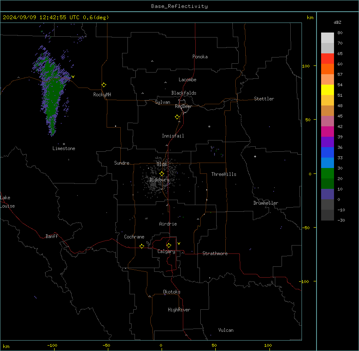Click the Drumheller label
Viewport: 359px width, 351px height.
[x=266, y=203]
